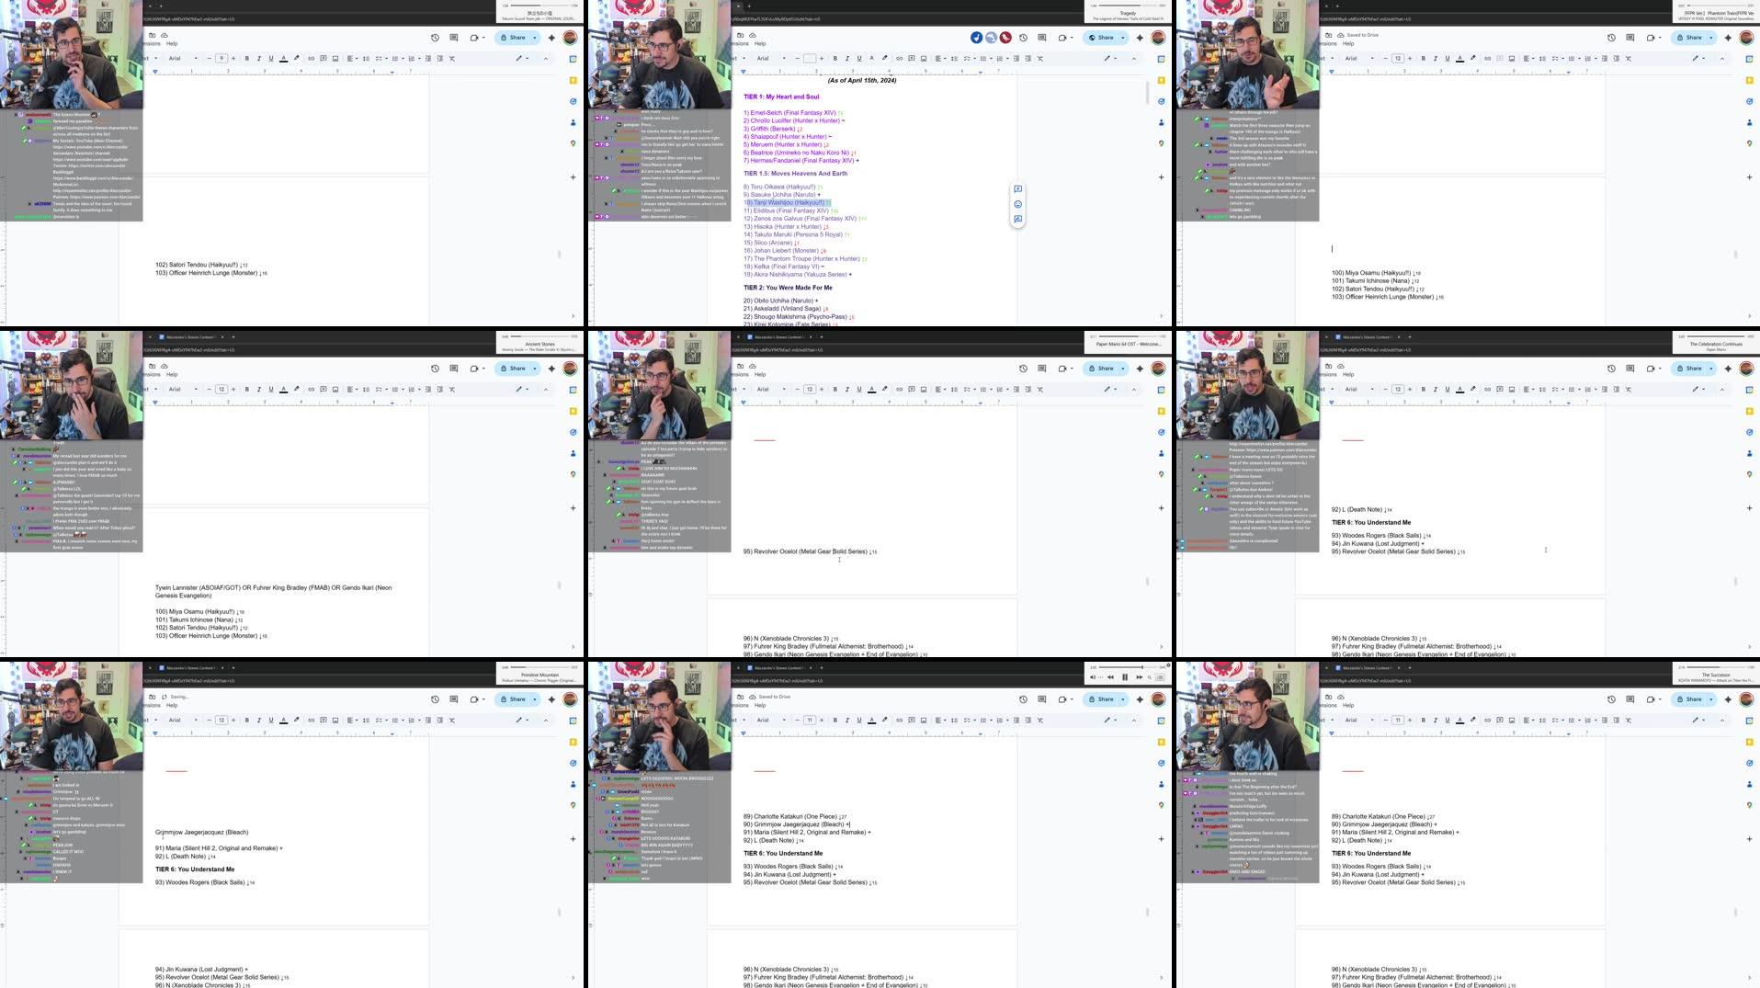This screenshot has height=988, width=1760.
Task: Open Help menu in the Successor frame
Action: (x=1348, y=705)
